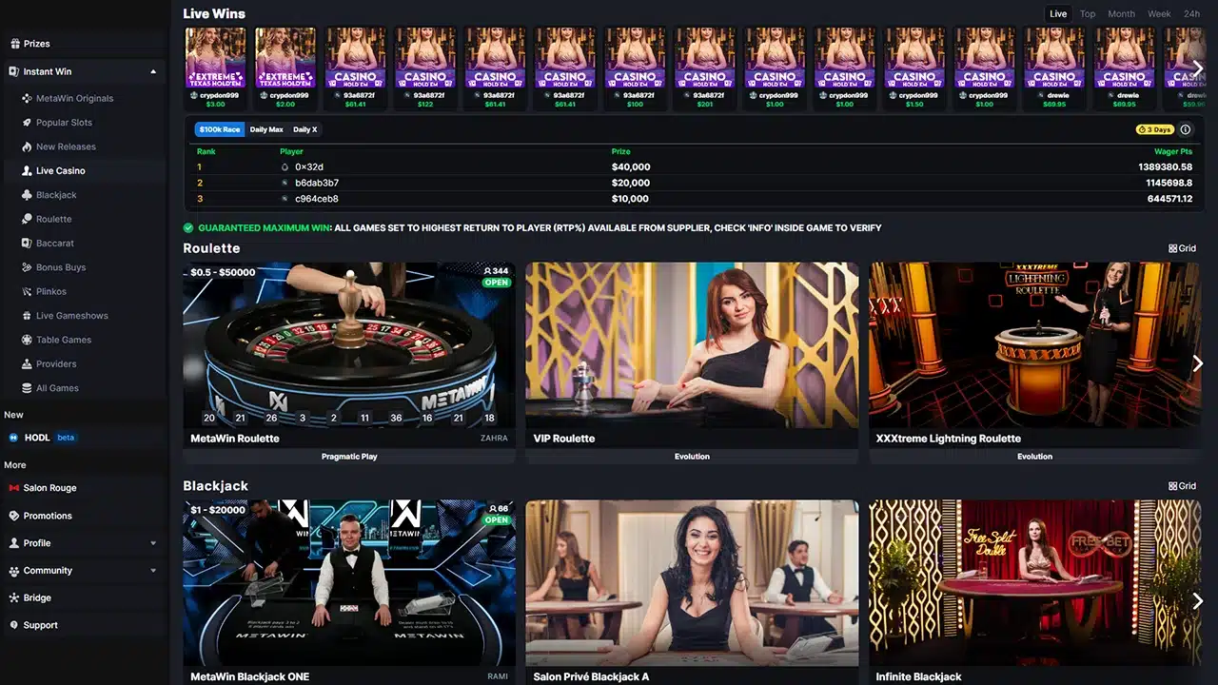Click Pragmatic Play provider label
Viewport: 1218px width, 685px height.
(349, 457)
